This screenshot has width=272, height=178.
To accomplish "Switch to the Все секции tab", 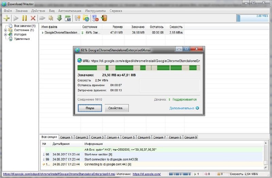I will click(x=49, y=137).
